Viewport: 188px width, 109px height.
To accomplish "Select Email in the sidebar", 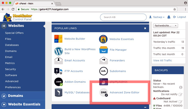I will point(9,57).
